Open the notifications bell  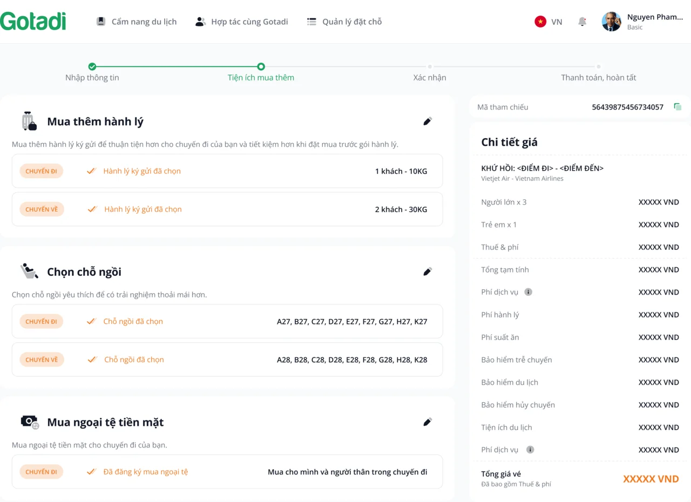pos(582,22)
